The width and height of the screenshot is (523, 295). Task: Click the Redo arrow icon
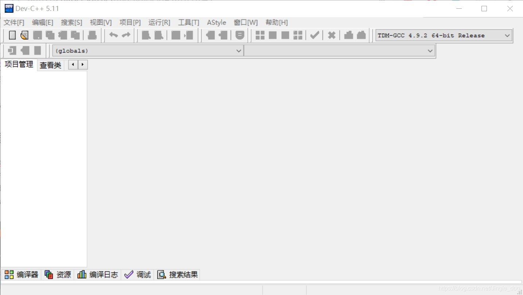(x=126, y=35)
